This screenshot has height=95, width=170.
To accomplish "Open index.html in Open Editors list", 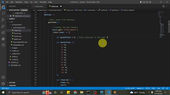I will point(19,13).
